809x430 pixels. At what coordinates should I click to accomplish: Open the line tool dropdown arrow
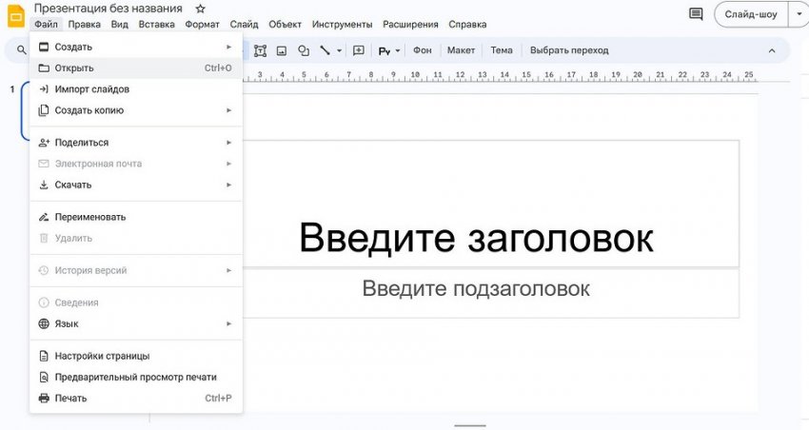(x=339, y=50)
